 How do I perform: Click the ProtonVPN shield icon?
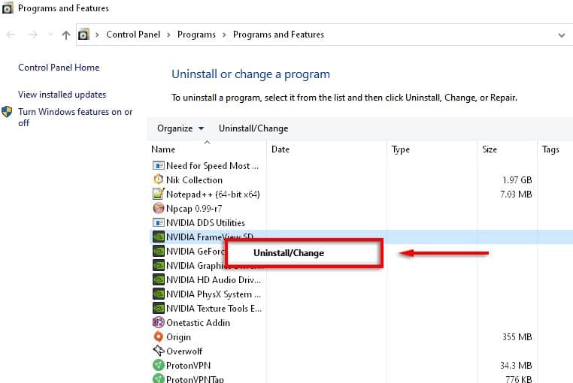pos(159,366)
